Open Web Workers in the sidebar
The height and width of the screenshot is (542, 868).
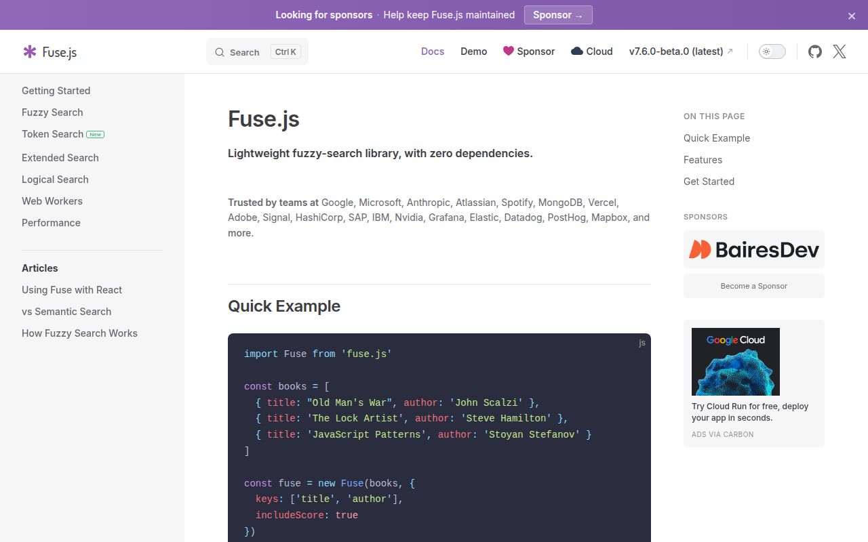52,201
